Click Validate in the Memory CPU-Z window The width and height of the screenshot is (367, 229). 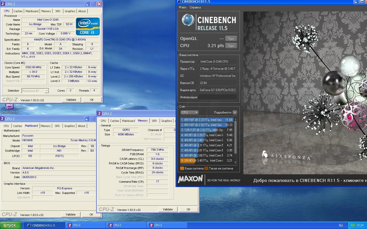pos(168,209)
